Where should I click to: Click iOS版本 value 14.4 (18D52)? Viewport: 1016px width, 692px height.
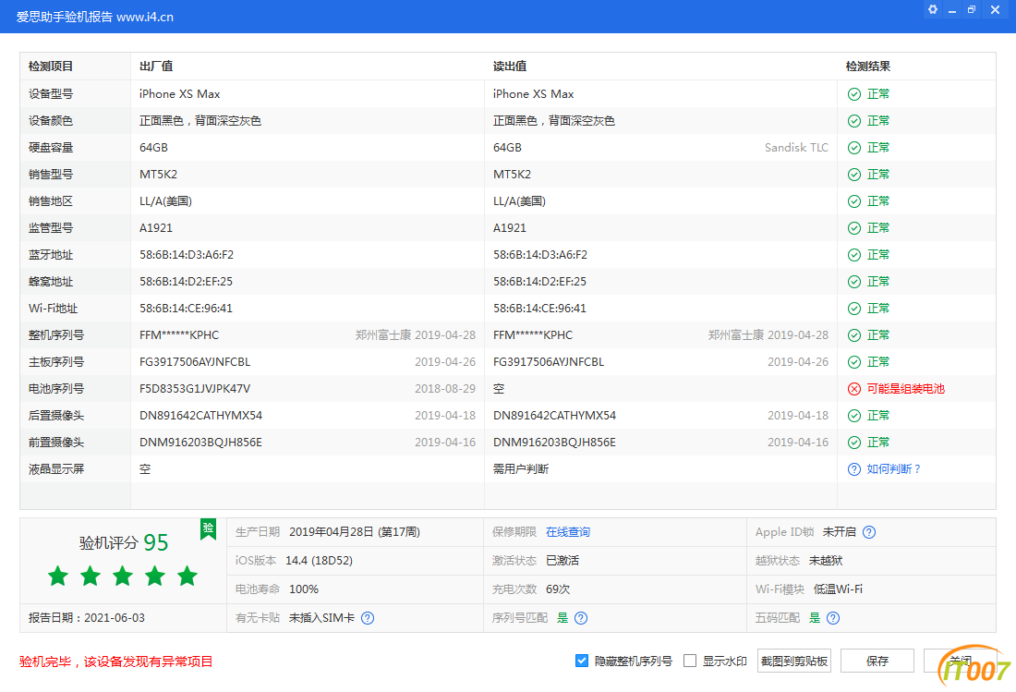(319, 561)
